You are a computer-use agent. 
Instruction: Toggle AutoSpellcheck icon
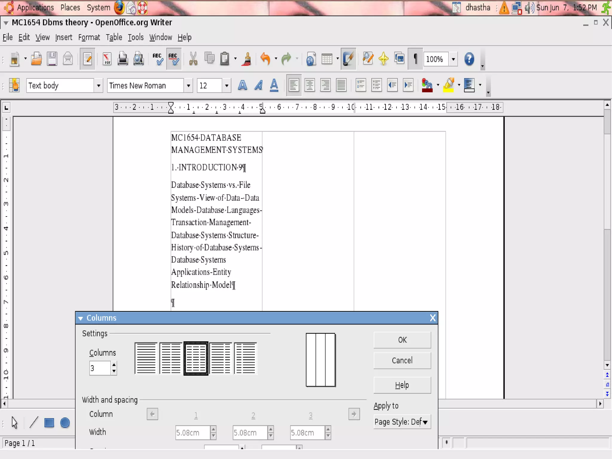click(174, 59)
